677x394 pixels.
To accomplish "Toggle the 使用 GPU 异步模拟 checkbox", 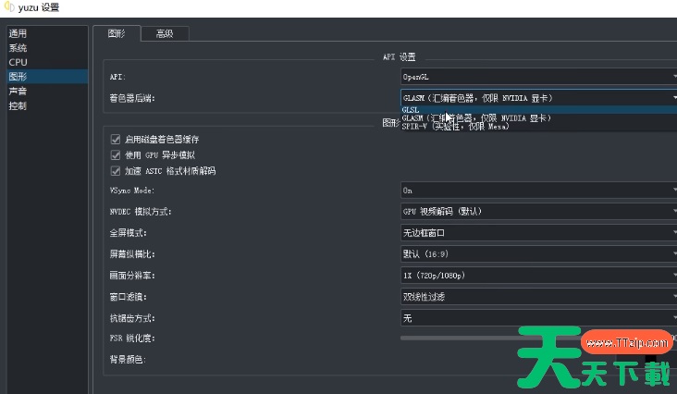I will 116,154.
